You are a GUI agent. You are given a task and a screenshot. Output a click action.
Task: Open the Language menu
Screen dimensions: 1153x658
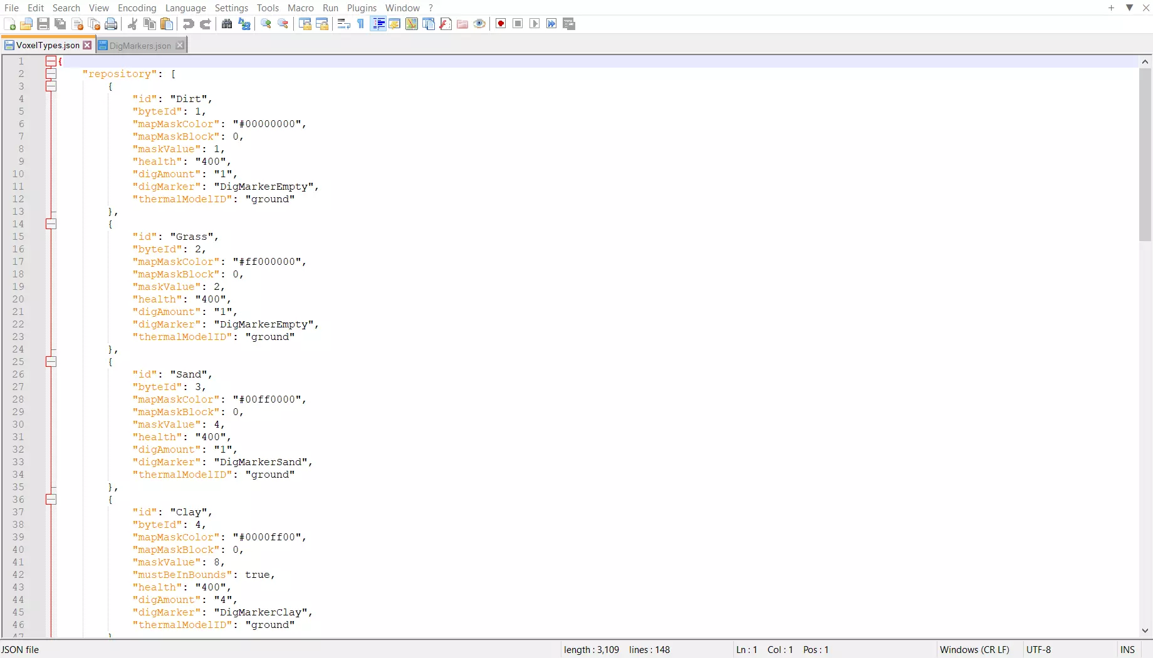(x=185, y=8)
